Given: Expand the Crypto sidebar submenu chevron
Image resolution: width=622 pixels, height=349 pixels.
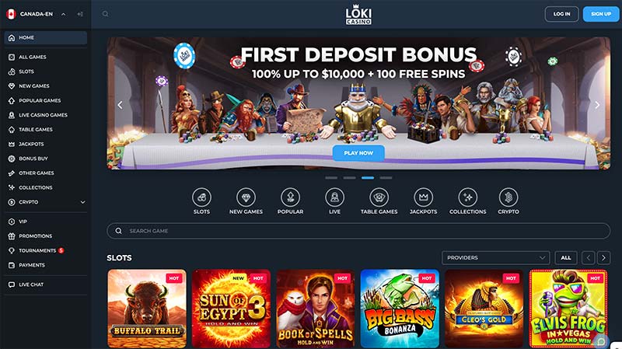Looking at the screenshot, I should pyautogui.click(x=82, y=202).
